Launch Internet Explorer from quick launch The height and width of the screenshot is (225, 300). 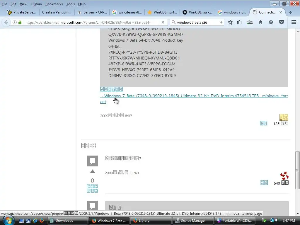click(35, 221)
